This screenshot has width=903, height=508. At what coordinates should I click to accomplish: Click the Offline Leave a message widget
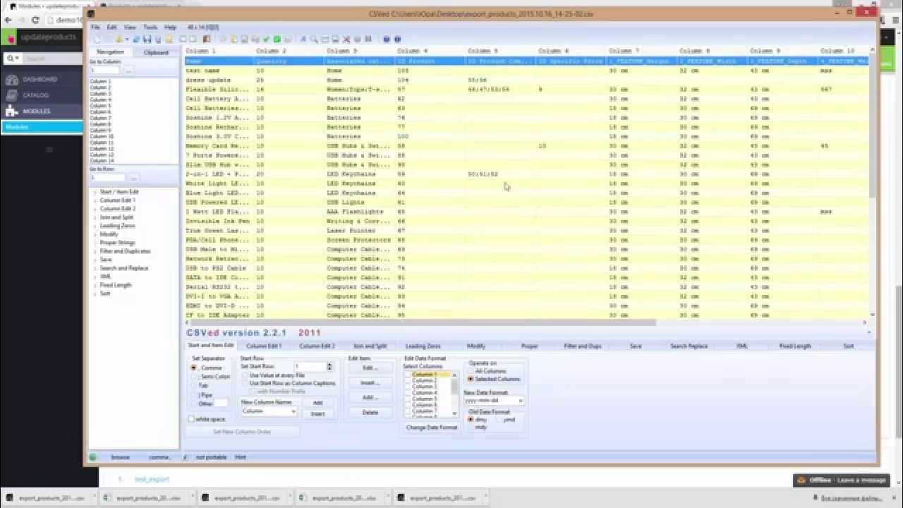[x=841, y=480]
